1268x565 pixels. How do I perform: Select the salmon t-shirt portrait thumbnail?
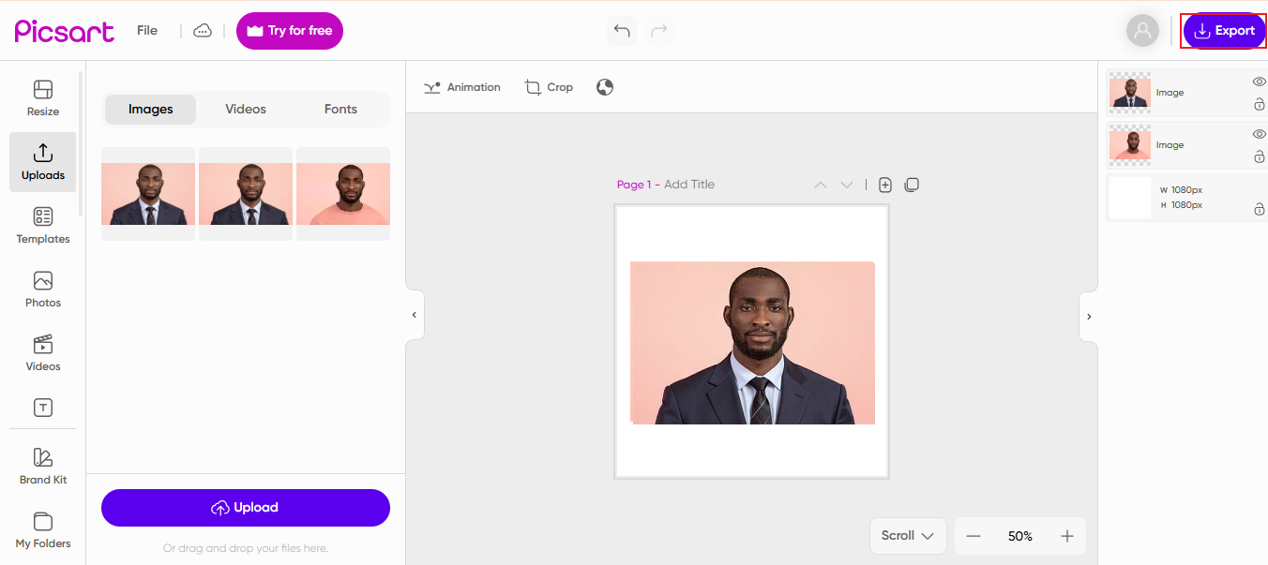click(343, 194)
